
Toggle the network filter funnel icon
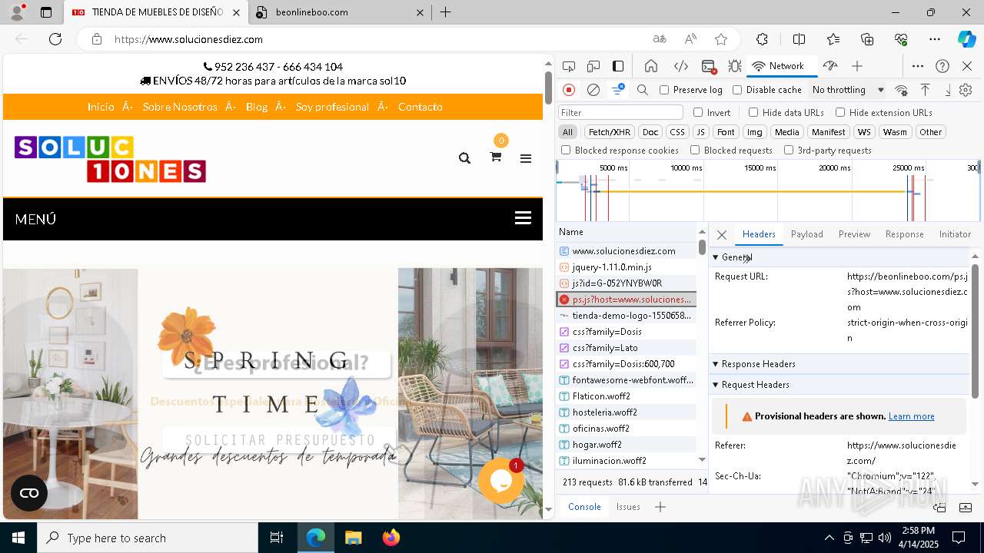coord(617,90)
